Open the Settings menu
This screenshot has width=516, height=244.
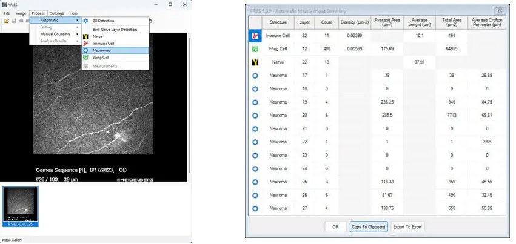point(57,13)
